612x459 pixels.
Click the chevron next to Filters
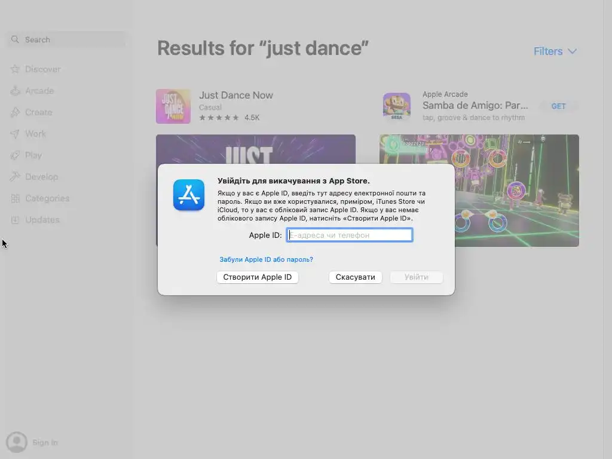pos(572,51)
